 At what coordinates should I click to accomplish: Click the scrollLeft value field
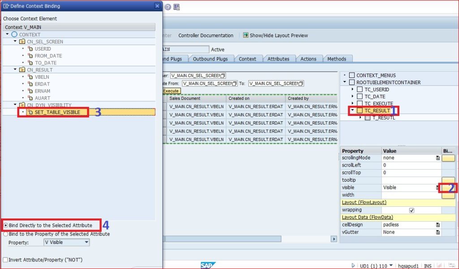coord(411,165)
